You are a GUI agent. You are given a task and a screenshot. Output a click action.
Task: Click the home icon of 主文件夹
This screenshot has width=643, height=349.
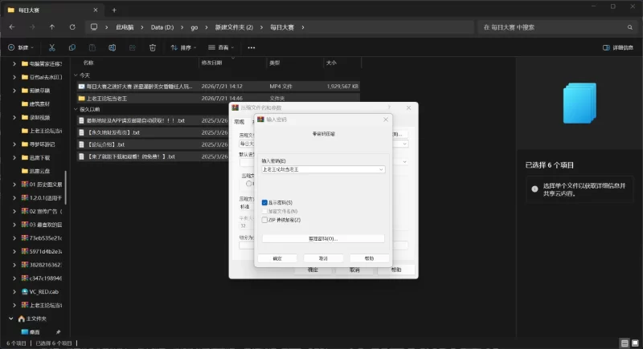click(x=22, y=319)
